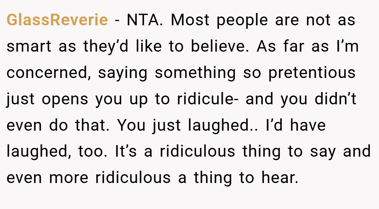Select the word "something" in the comment

click(195, 73)
